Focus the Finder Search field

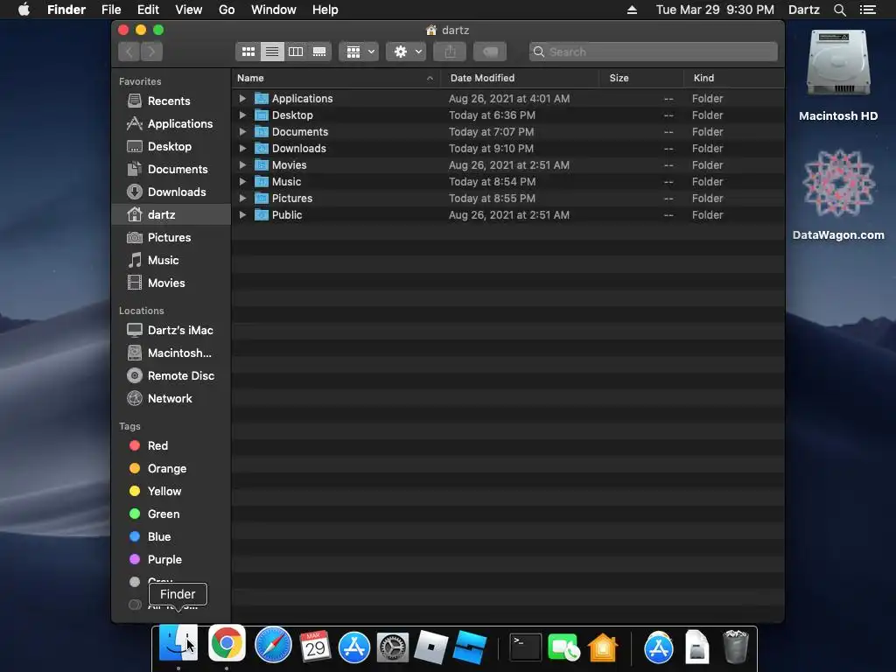(x=653, y=52)
